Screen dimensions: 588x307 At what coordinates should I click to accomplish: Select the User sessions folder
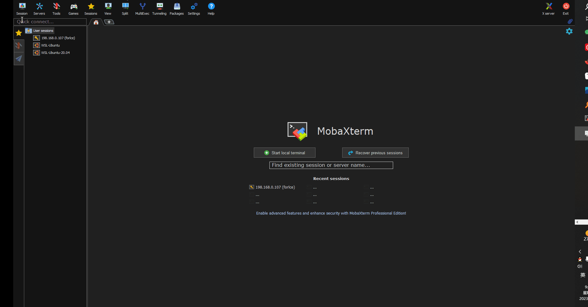[40, 31]
